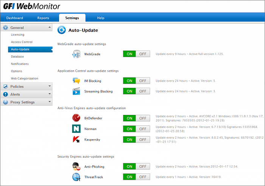Expand the Proxy Settings section
This screenshot has height=186, width=265.
[x=26, y=102]
